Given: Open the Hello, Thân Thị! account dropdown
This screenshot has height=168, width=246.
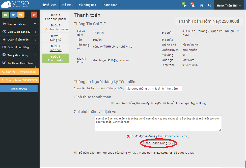Looking at the screenshot, I should 229,6.
